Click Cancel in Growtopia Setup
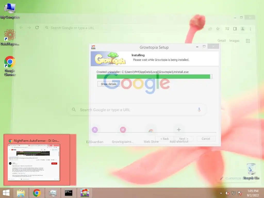Viewport: 264px width, 198px height. [x=206, y=138]
